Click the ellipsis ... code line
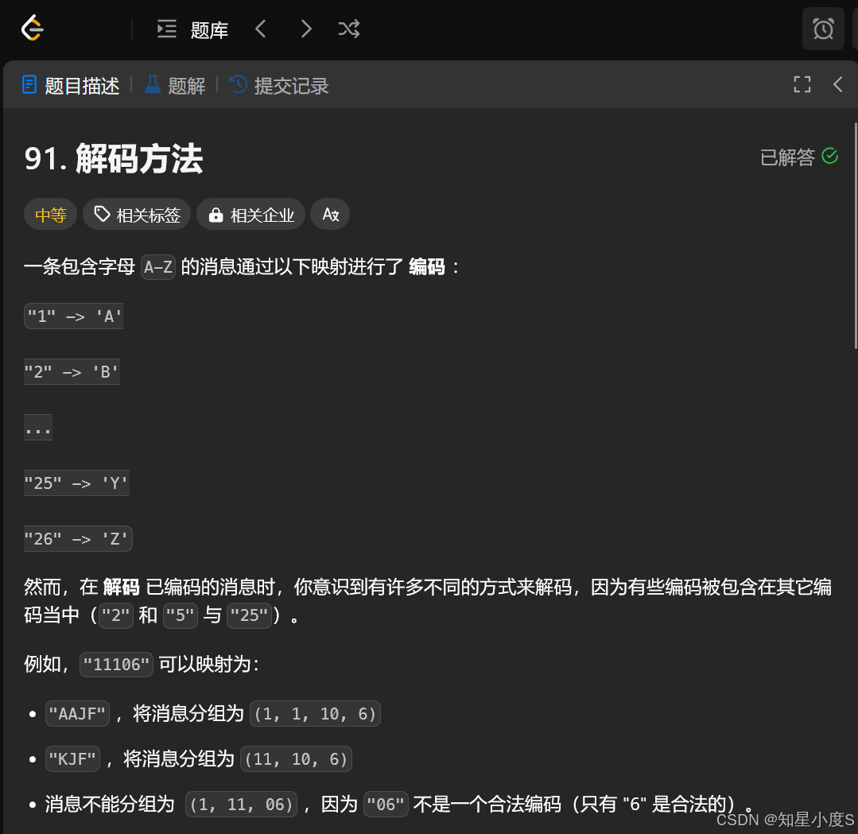This screenshot has height=834, width=858. 38,428
